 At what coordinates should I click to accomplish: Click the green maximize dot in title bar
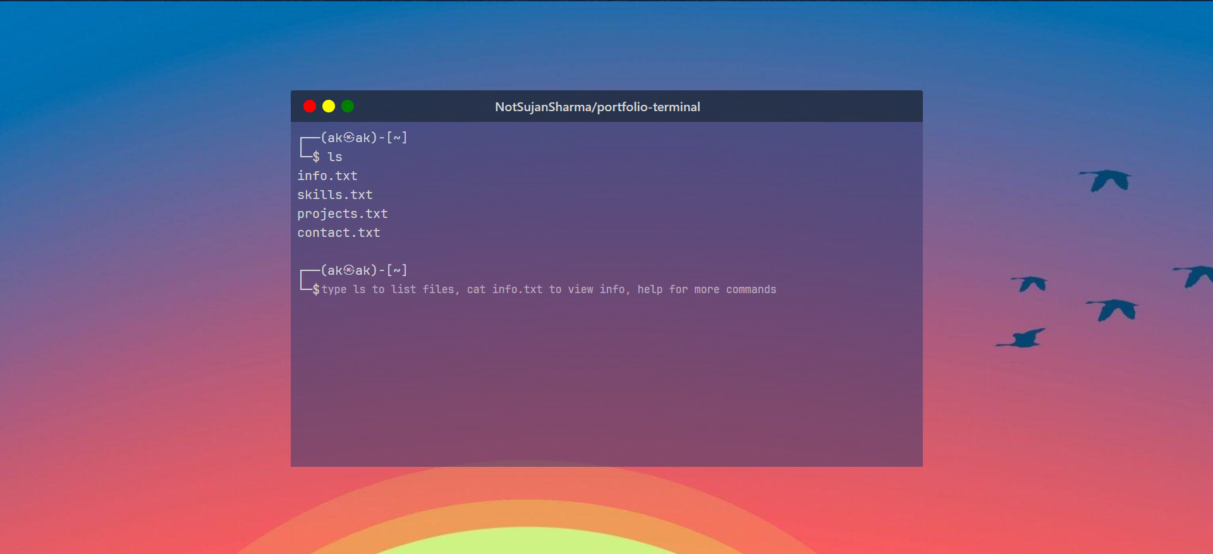point(348,106)
